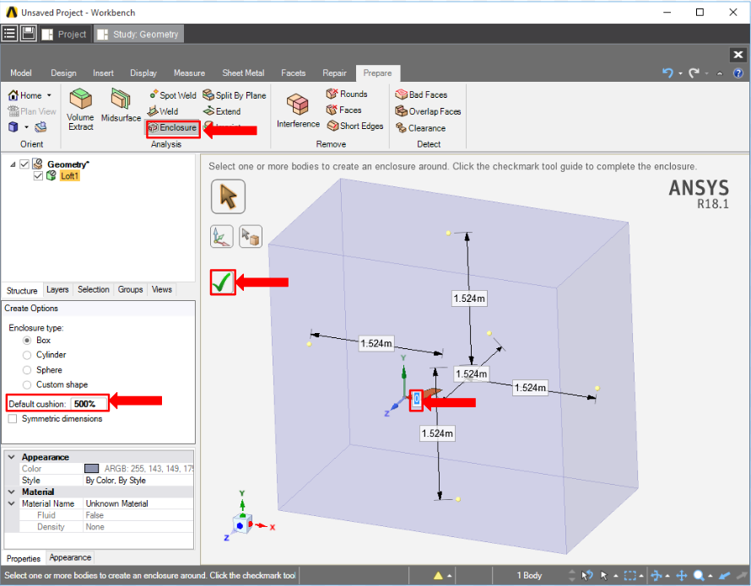751x586 pixels.
Task: Choose the Spot Weld tool
Action: coord(173,94)
